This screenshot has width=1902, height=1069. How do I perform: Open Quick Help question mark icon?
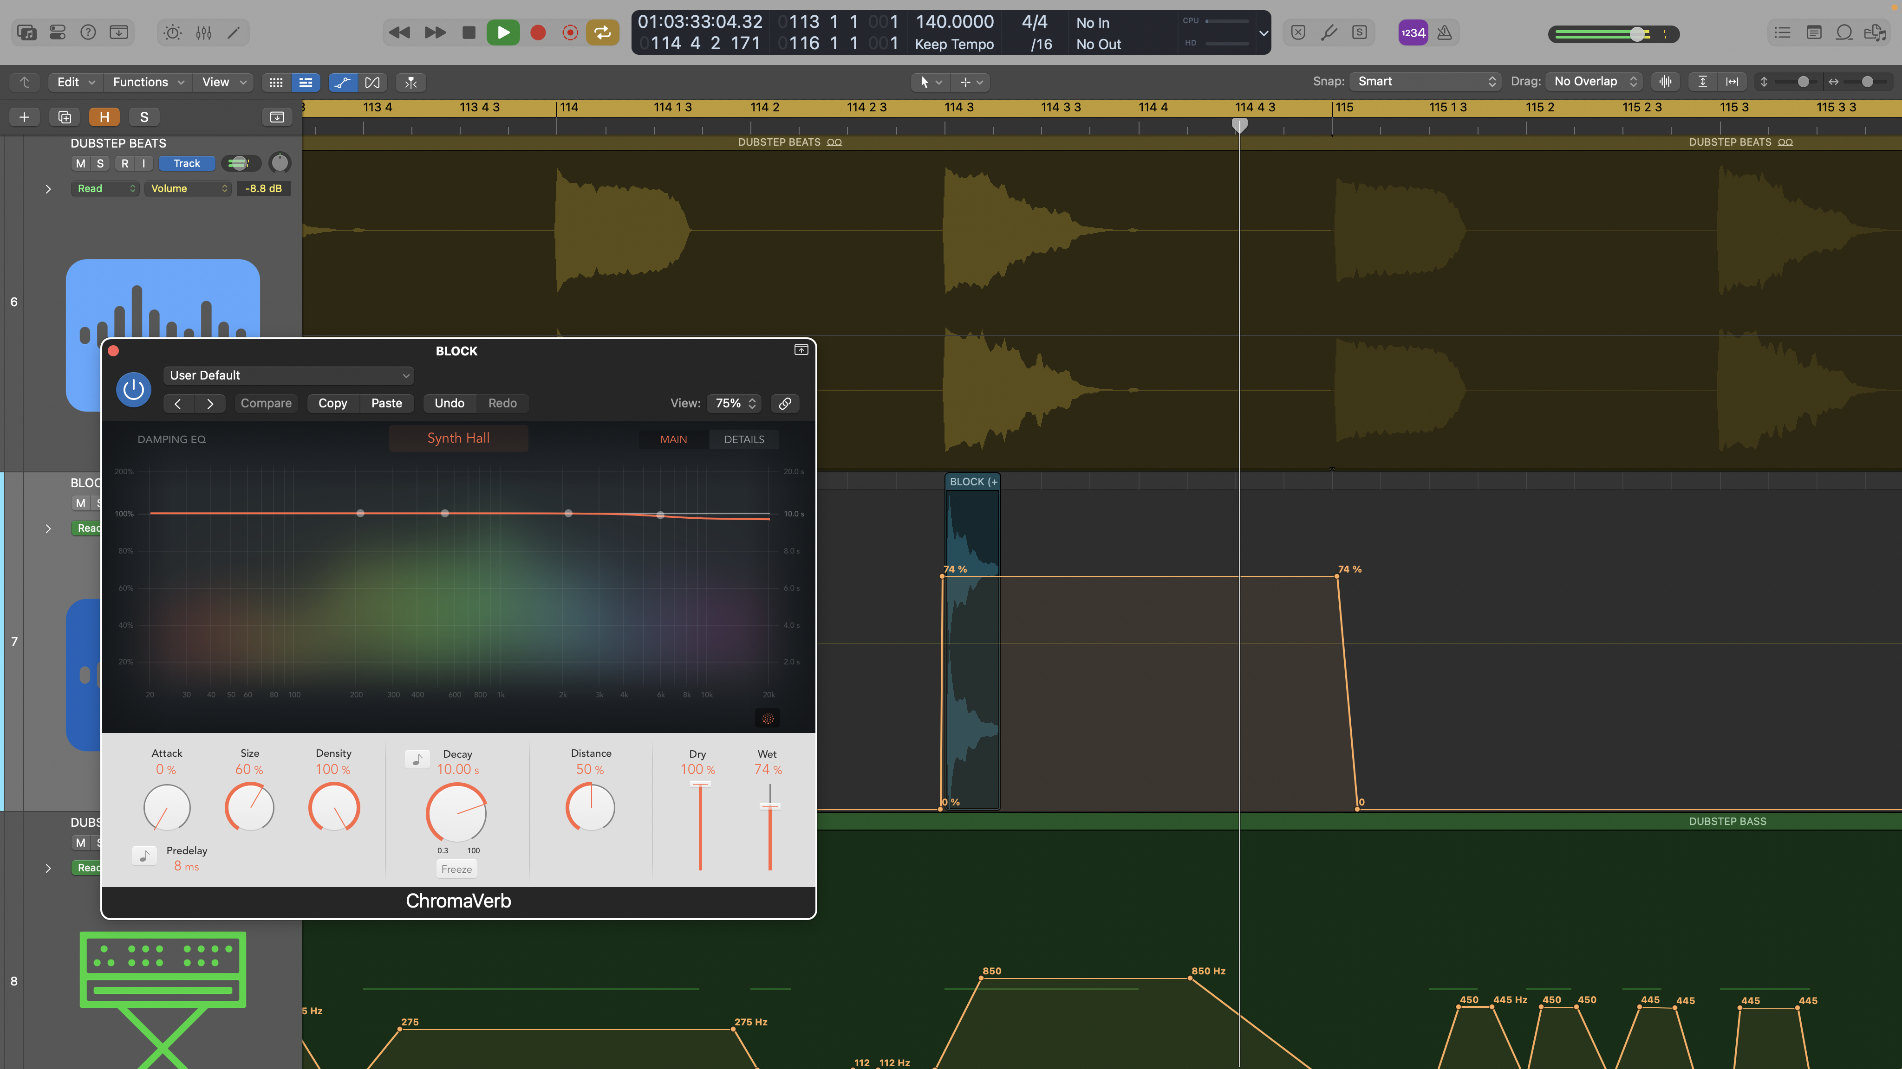point(88,32)
